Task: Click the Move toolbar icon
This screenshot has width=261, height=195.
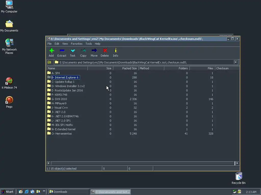Action: point(94,51)
